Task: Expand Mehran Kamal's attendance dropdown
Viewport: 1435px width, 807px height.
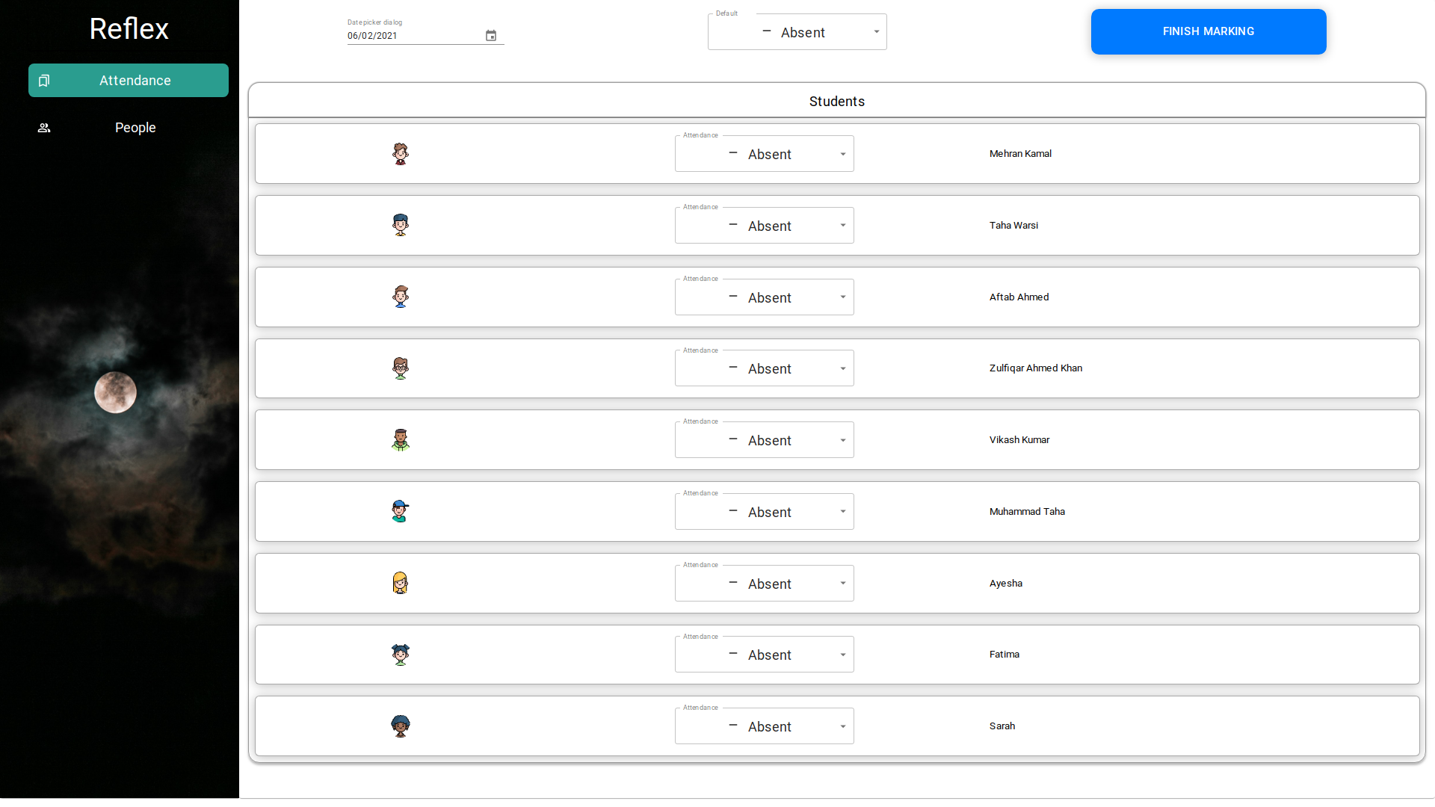Action: coord(764,154)
